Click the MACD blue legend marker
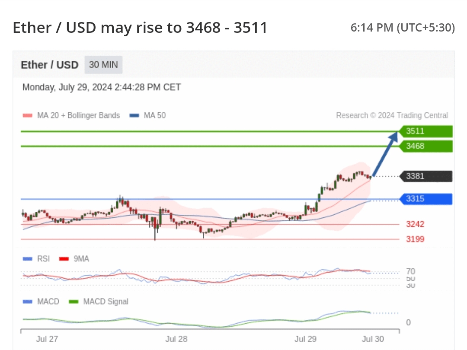 (27, 302)
